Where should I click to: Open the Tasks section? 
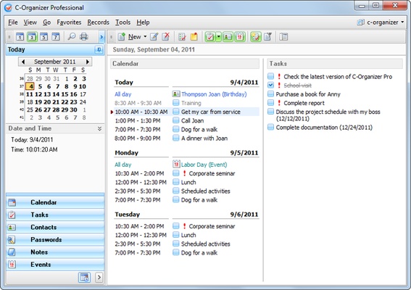pyautogui.click(x=55, y=215)
